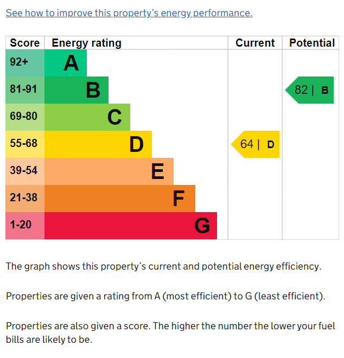Click the green A rating bar
344x358 pixels.
66,63
